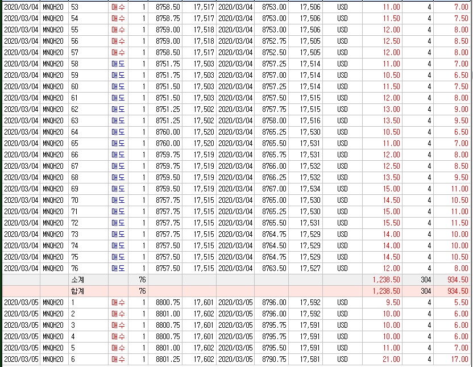473x367 pixels.
Task: Click net profit 11.00 in row 69
Action: 459,189
